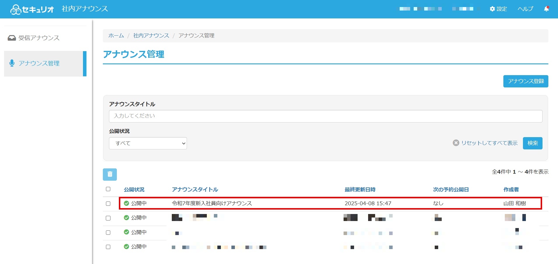
Task: Click 社内アナウンス breadcrumb link
Action: (151, 35)
